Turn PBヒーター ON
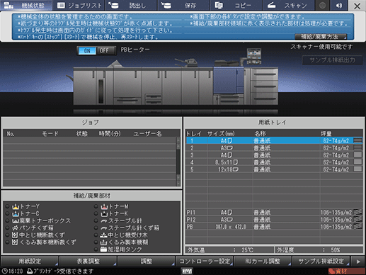This screenshot has height=275, width=366. (87, 50)
